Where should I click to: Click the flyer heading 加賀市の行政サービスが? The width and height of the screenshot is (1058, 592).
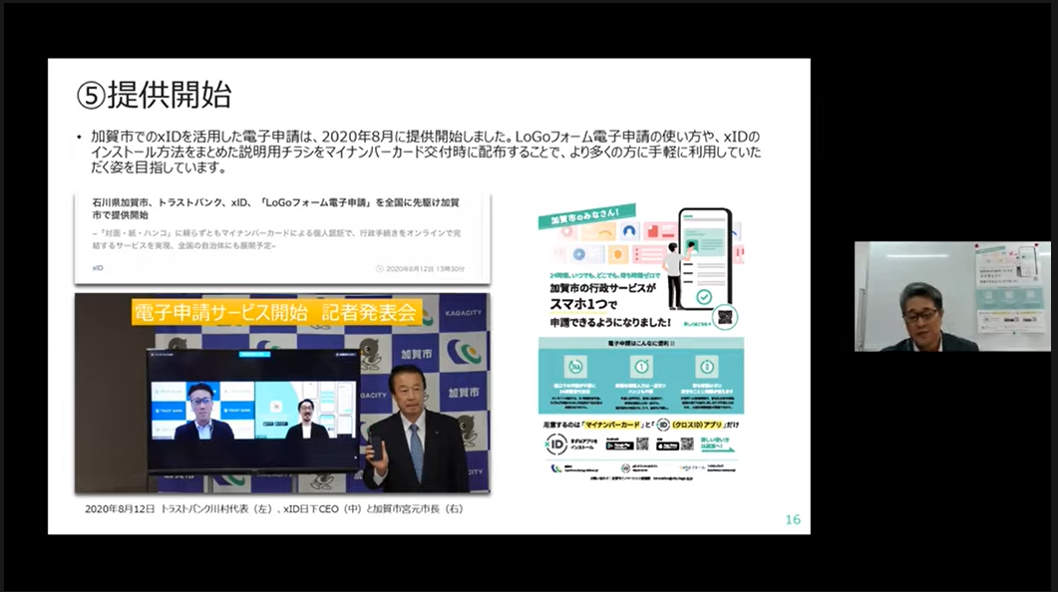point(602,288)
